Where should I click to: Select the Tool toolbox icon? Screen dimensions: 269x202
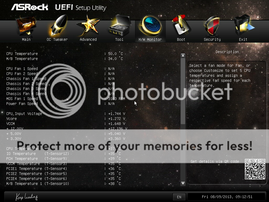click(120, 26)
